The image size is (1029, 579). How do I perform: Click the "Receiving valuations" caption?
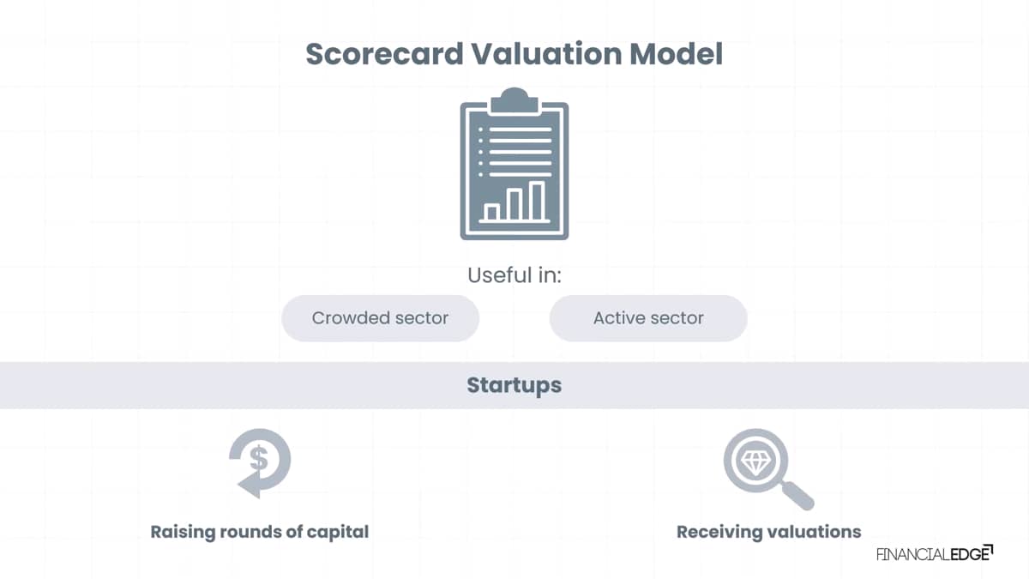[769, 532]
